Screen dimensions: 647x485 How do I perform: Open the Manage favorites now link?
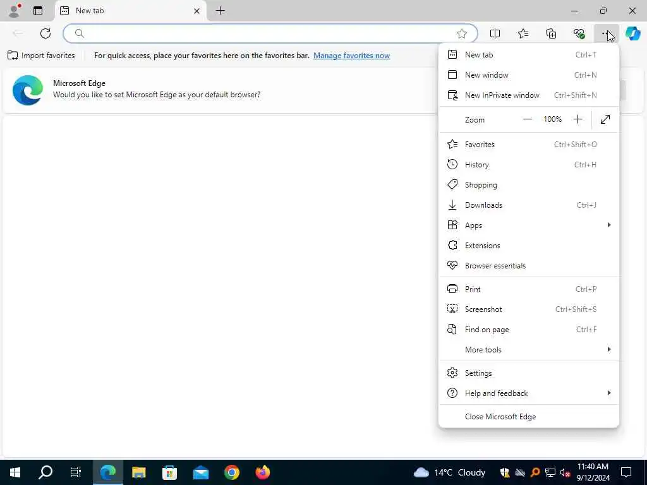[351, 56]
